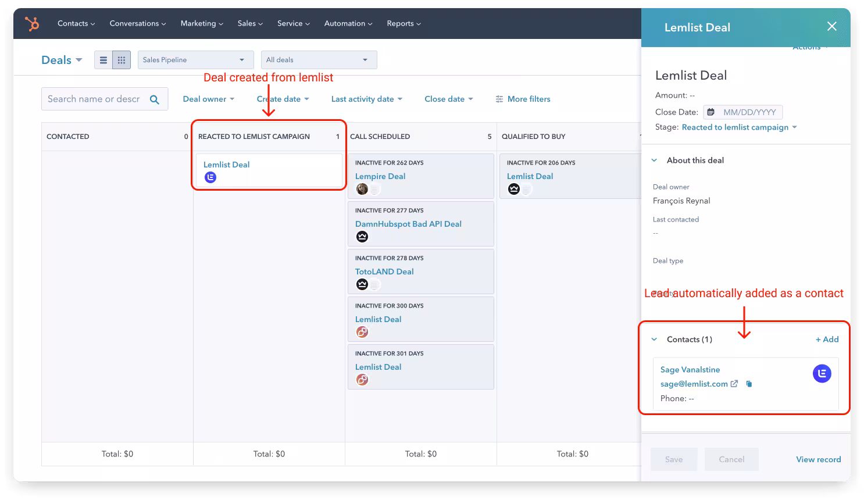Close the Lemlist Deal side panel
Viewport: 864px width, 500px height.
(x=831, y=27)
